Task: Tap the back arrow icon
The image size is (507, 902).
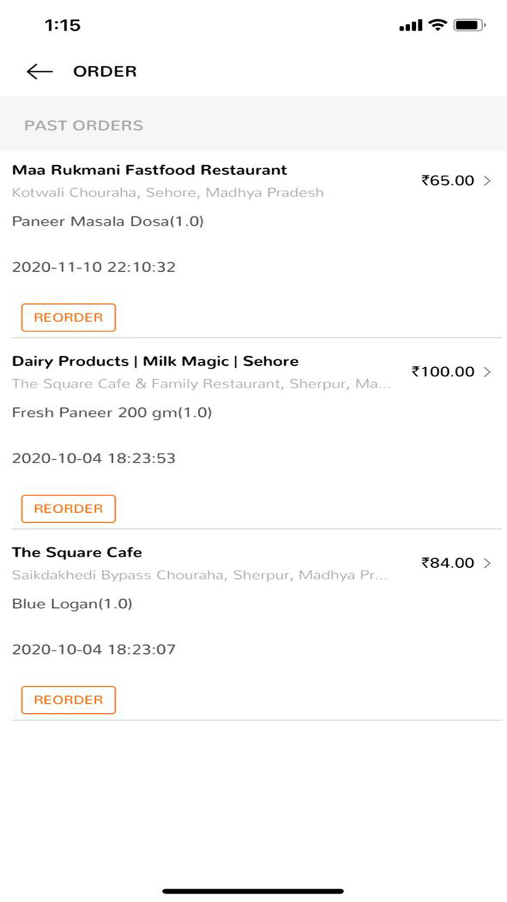Action: [40, 72]
